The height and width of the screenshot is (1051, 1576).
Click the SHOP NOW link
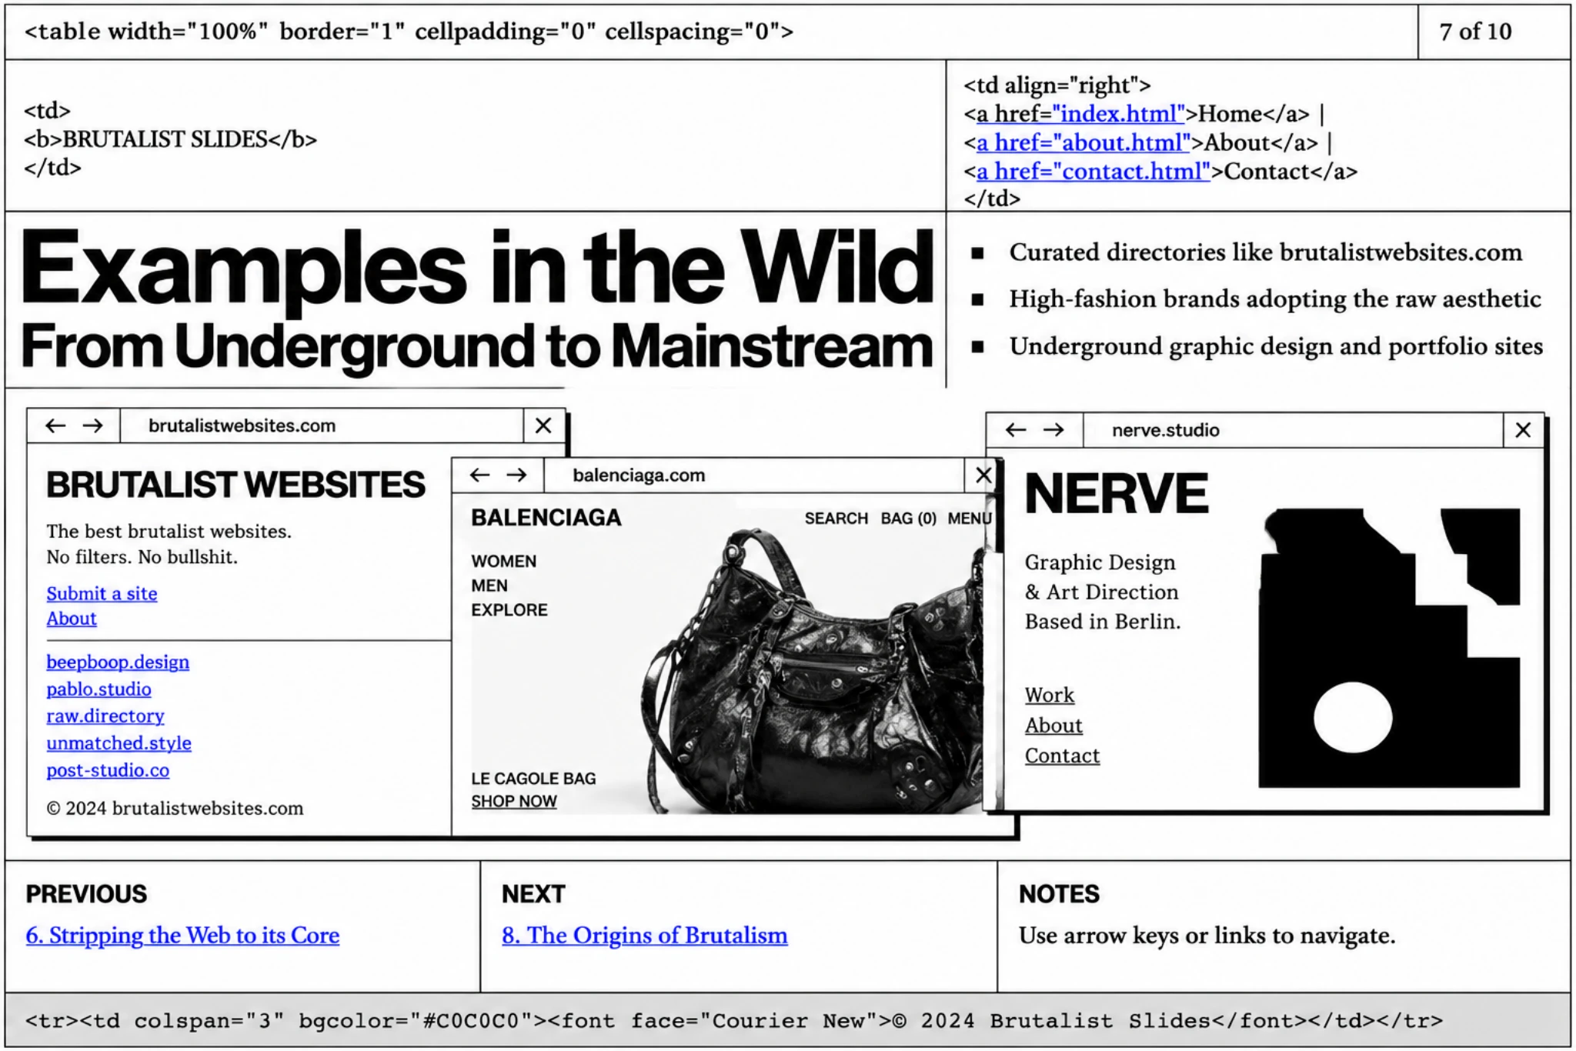point(514,801)
